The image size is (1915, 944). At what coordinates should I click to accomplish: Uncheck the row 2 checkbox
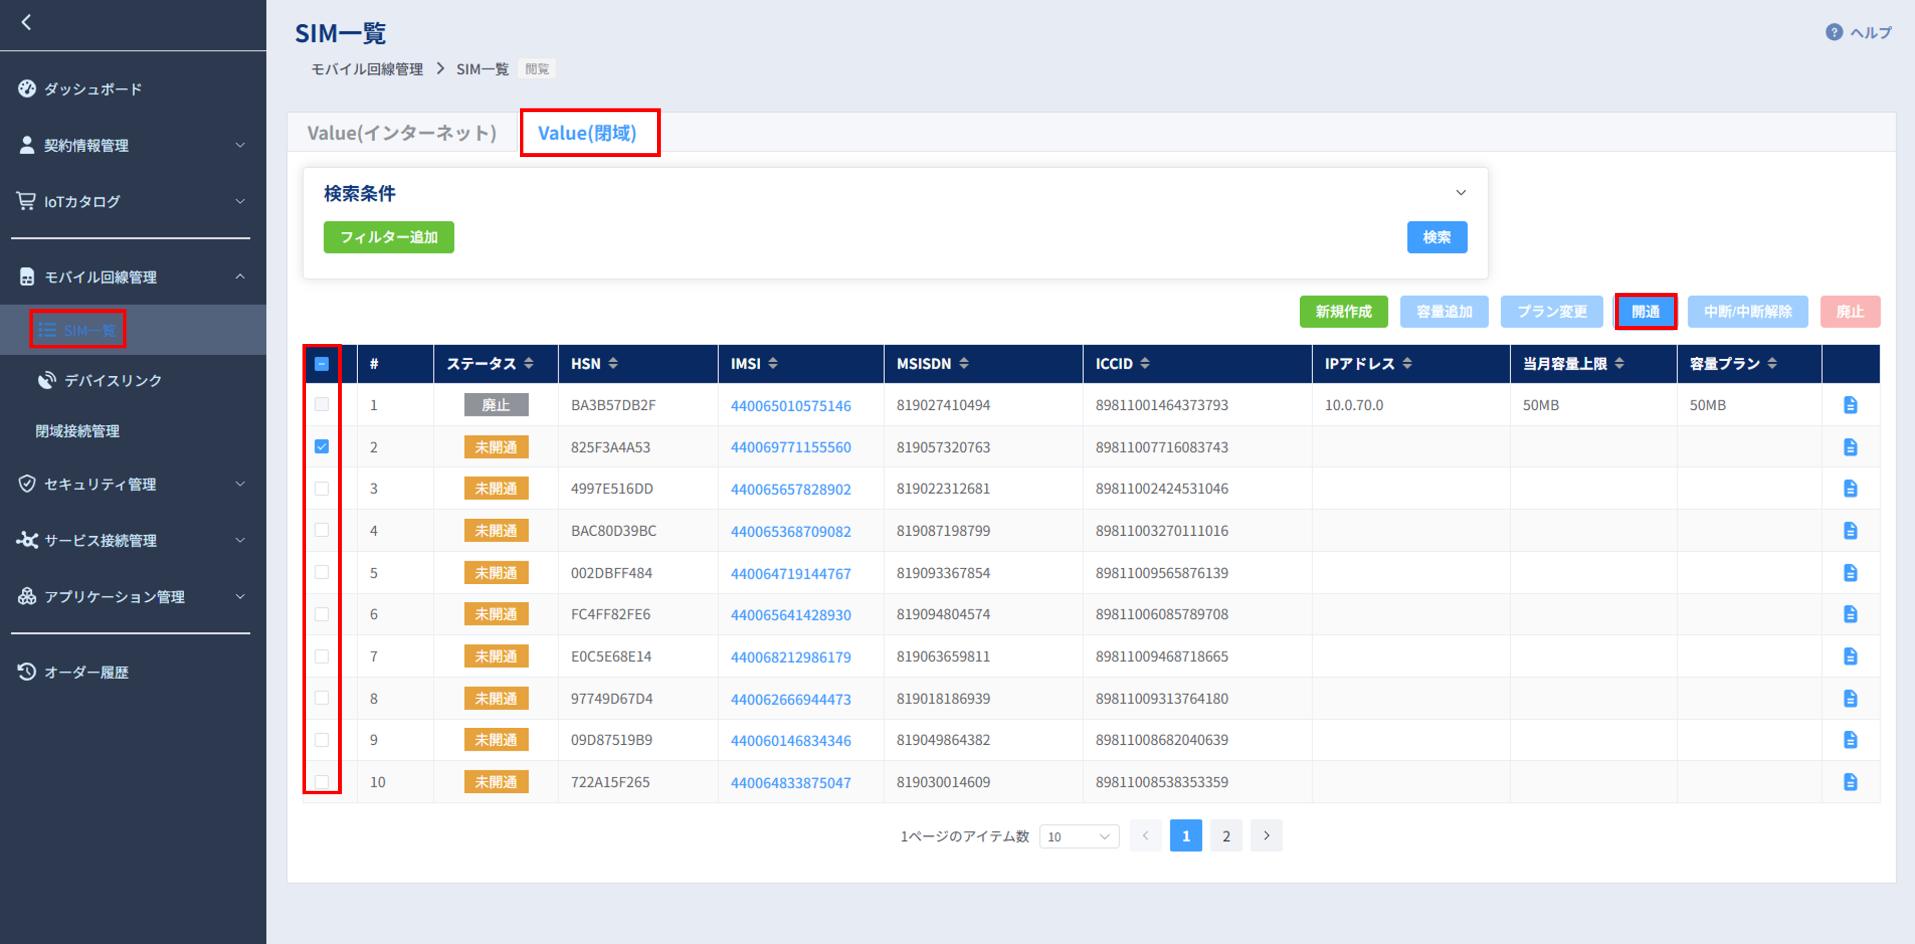coord(322,447)
